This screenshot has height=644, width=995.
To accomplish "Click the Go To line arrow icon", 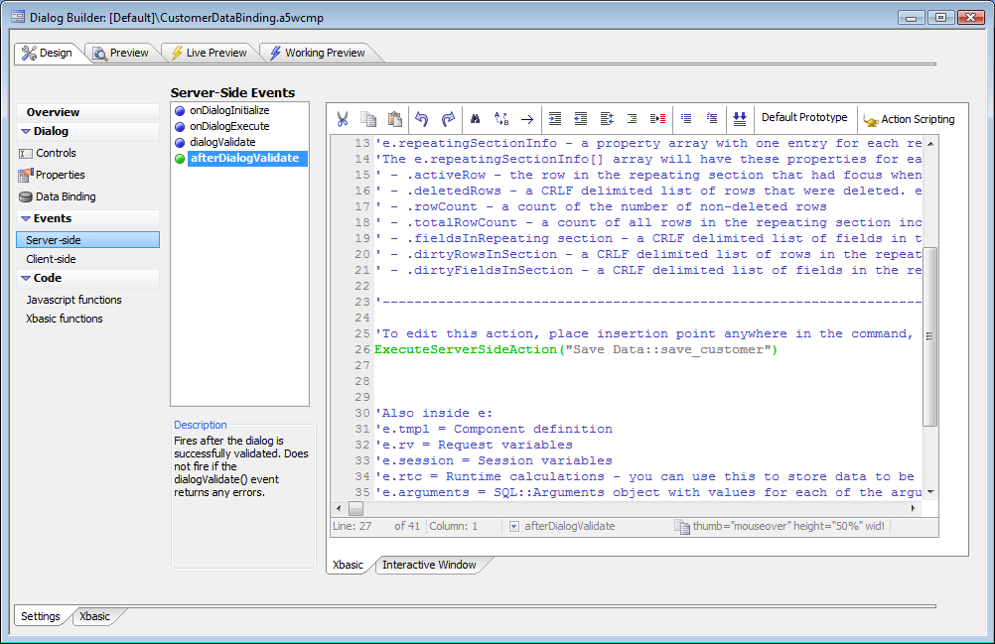I will click(527, 119).
